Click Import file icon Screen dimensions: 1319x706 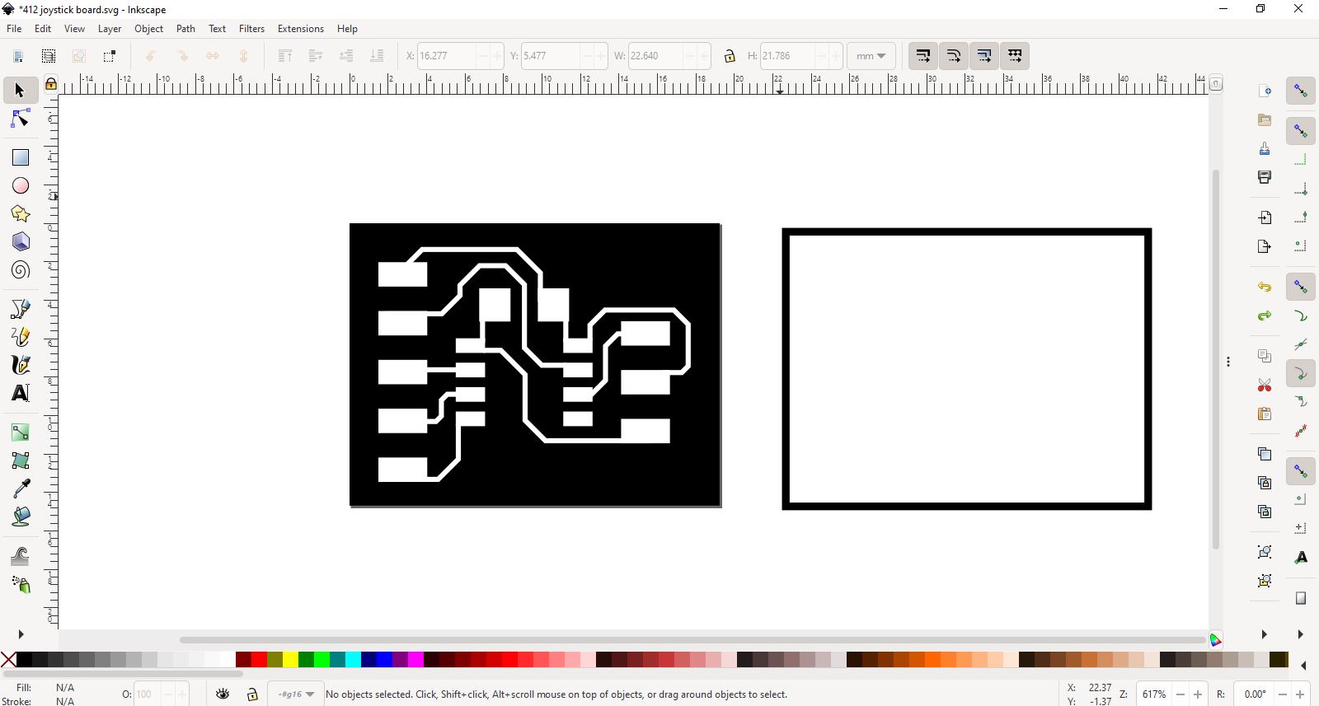click(1265, 217)
